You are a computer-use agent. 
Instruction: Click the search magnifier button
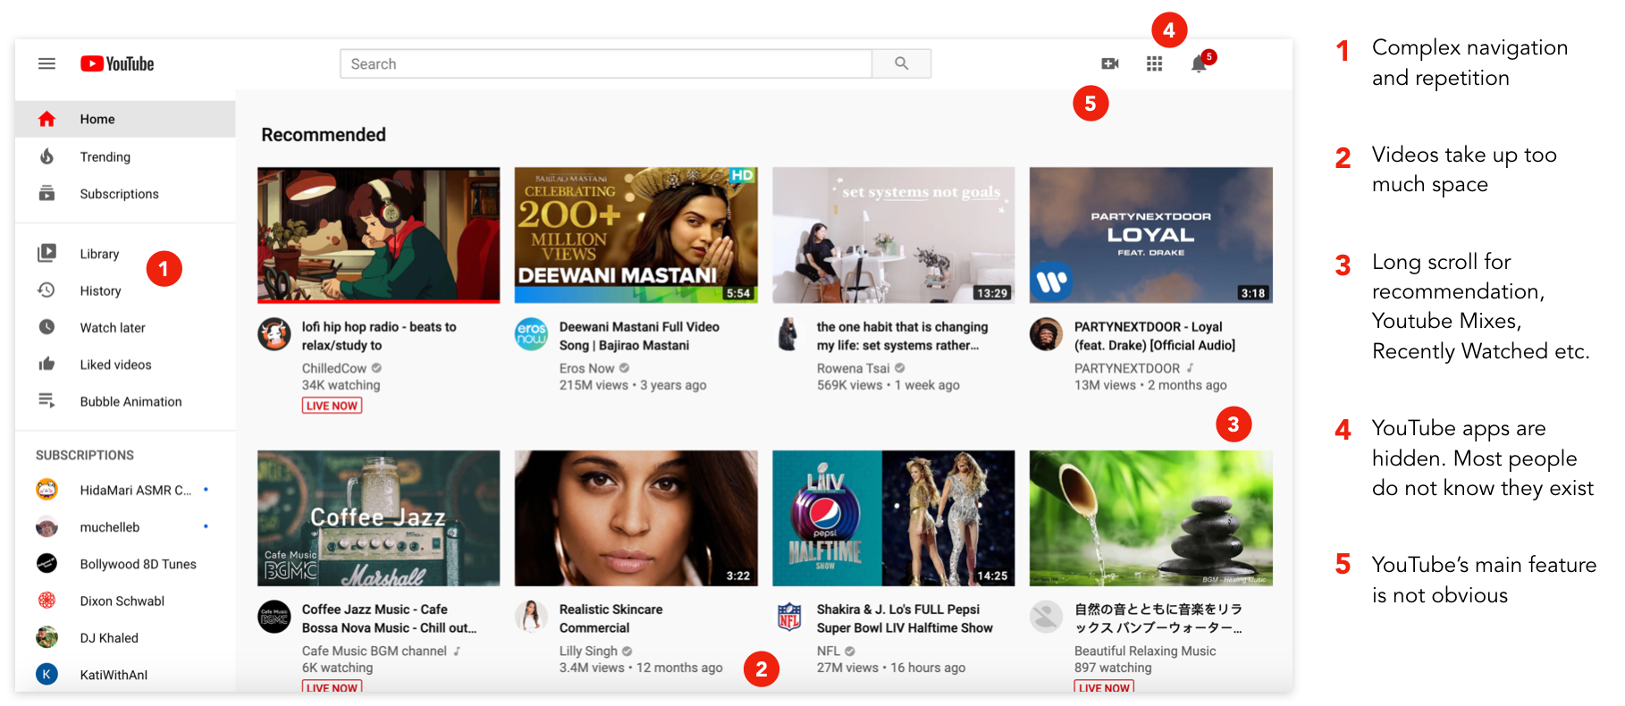[x=902, y=63]
